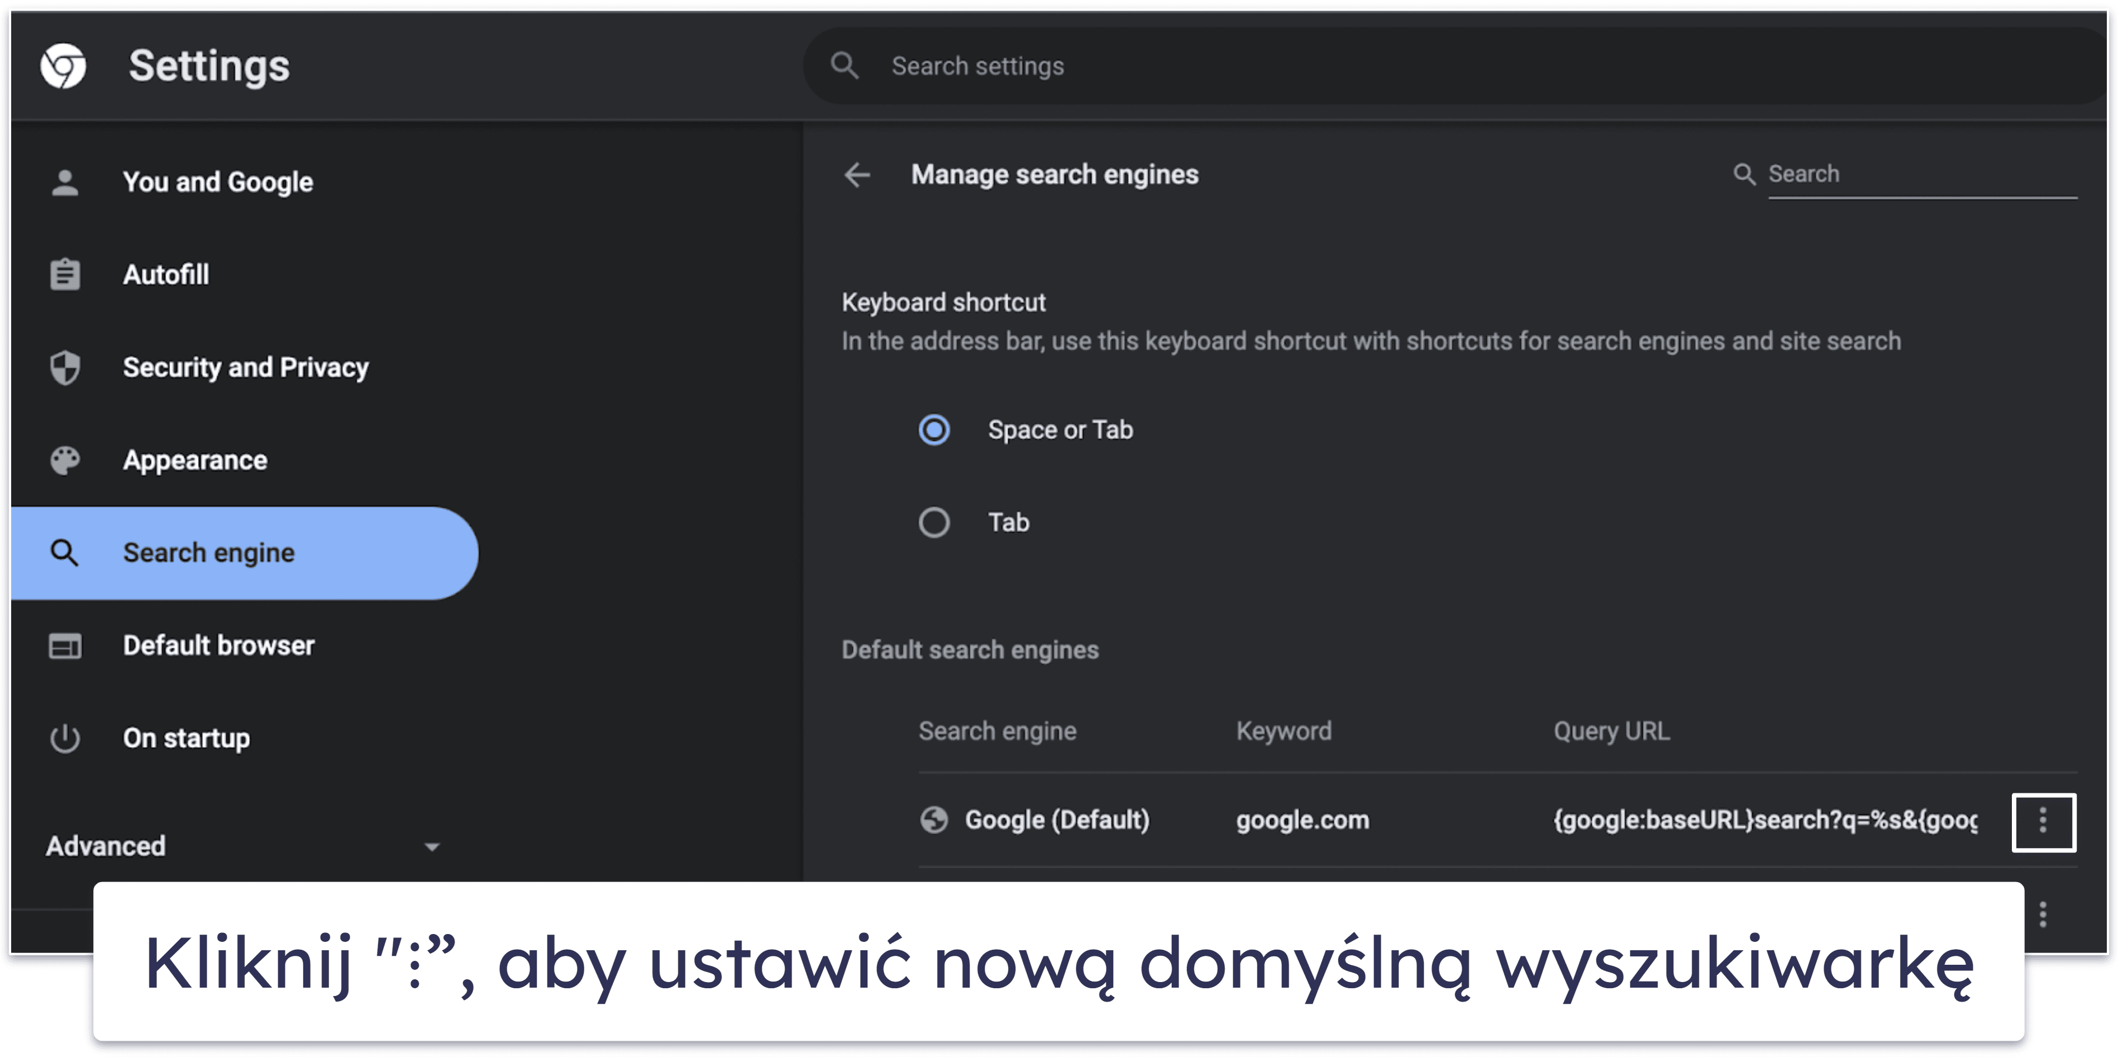Click the Search engine column header

click(998, 731)
